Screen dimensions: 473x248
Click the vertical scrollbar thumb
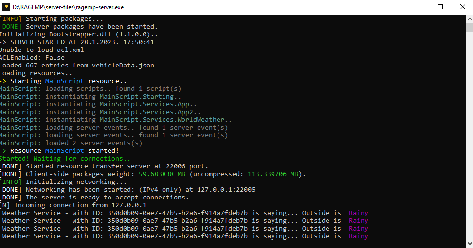(x=470, y=27)
